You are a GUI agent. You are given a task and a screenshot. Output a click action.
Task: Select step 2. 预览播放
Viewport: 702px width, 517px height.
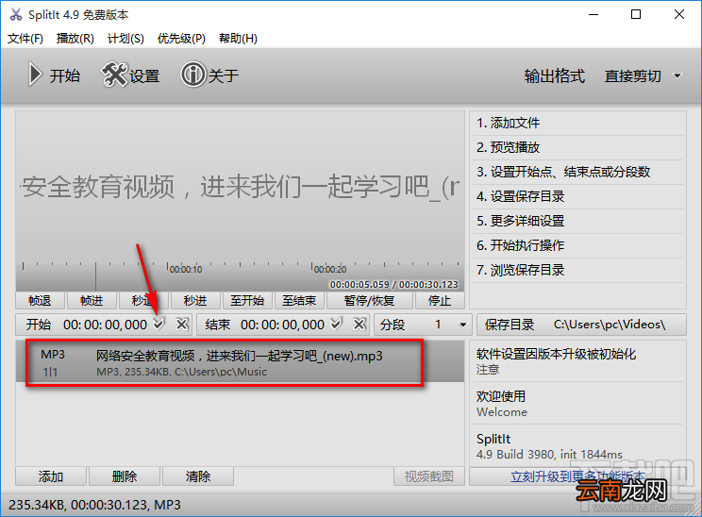[x=577, y=147]
